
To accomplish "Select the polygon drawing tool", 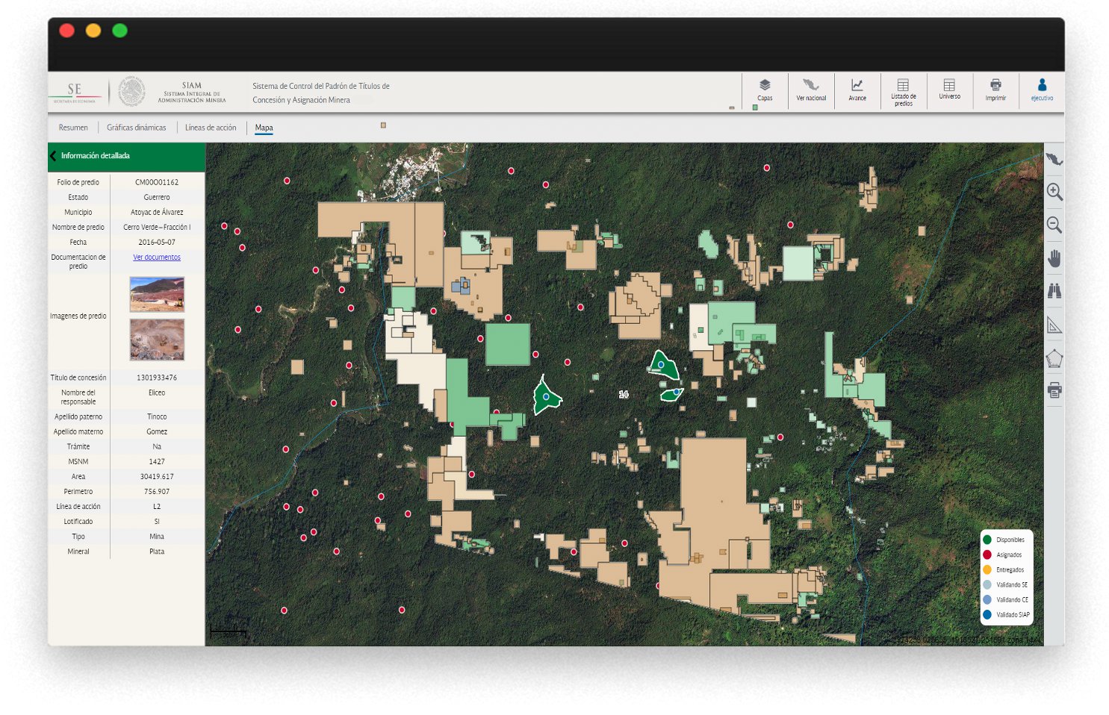I will pos(1054,359).
